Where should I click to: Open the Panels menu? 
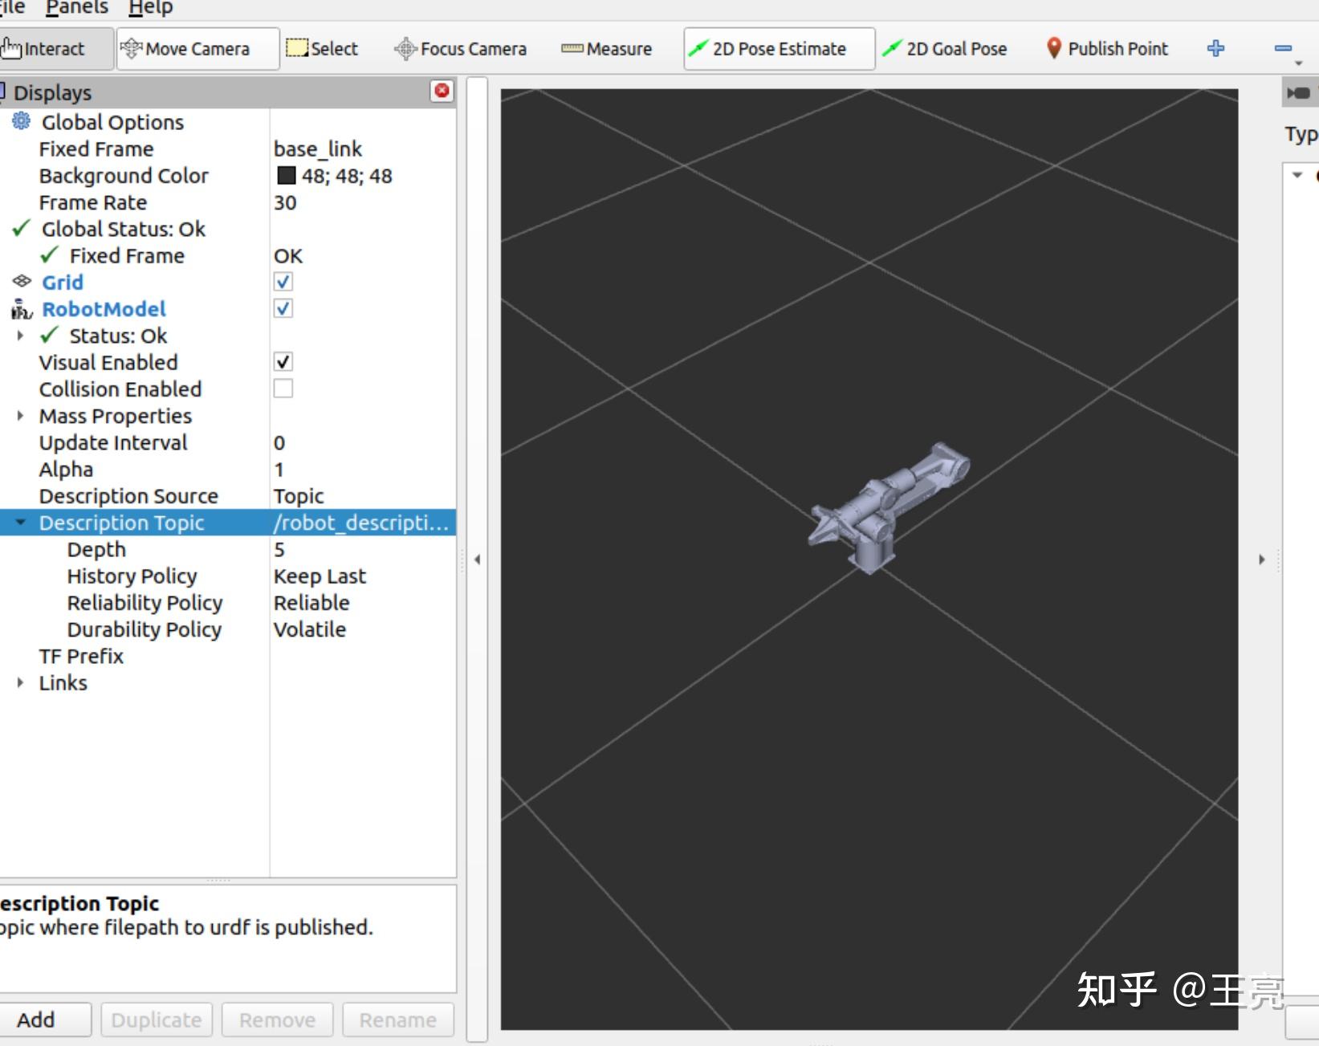point(77,8)
